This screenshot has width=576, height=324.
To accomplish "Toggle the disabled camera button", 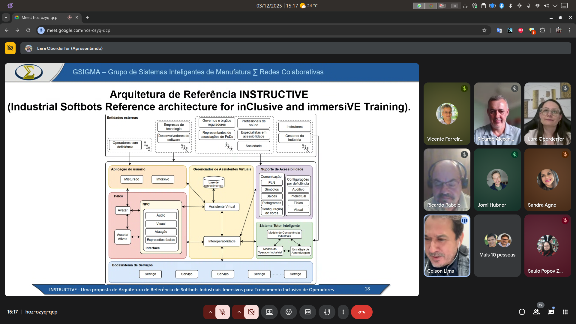I will tap(251, 312).
